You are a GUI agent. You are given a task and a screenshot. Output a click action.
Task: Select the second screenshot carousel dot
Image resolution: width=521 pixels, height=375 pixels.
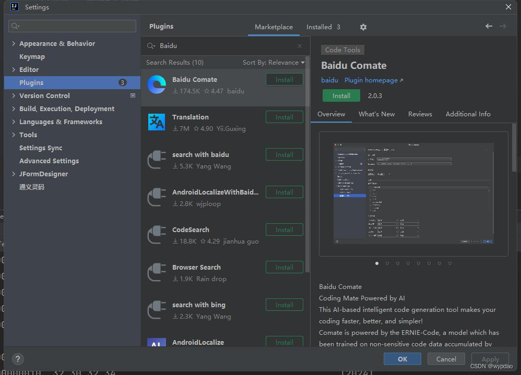(x=387, y=263)
